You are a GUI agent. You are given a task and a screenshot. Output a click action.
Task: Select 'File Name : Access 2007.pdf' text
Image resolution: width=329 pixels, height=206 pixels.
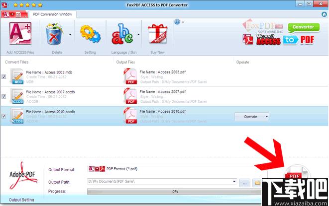163,91
